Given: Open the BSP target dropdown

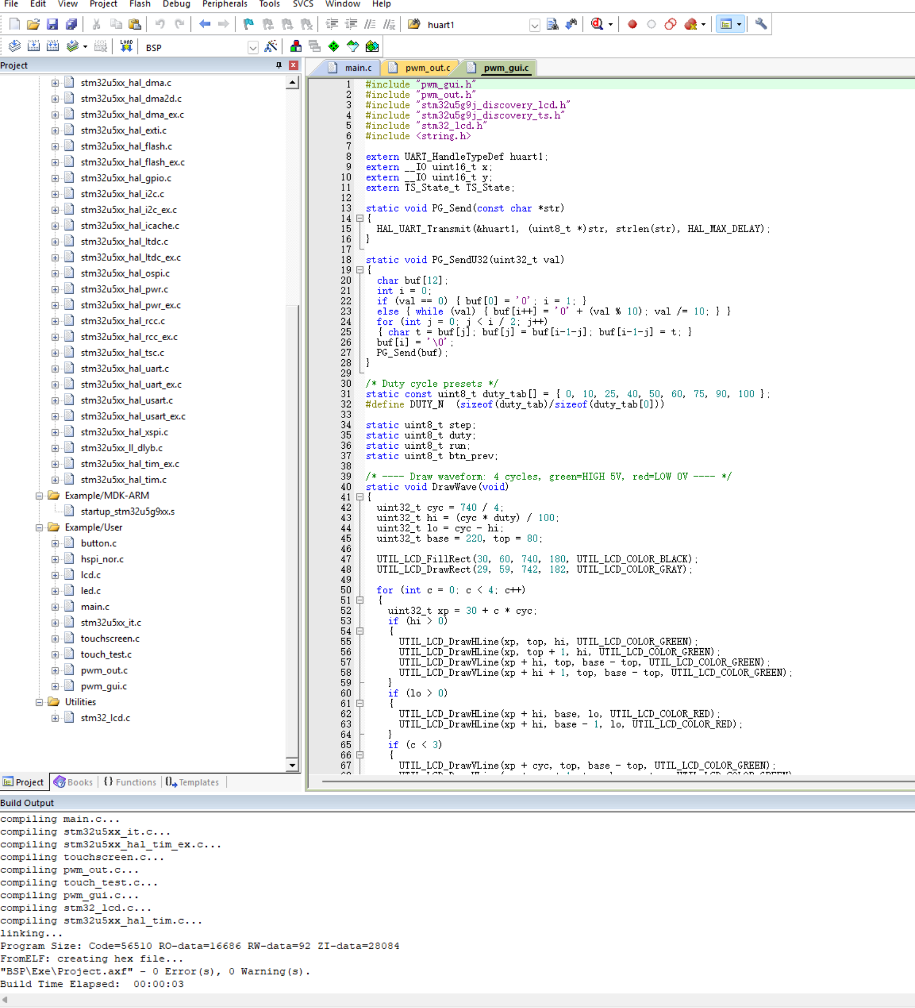Looking at the screenshot, I should pyautogui.click(x=253, y=48).
